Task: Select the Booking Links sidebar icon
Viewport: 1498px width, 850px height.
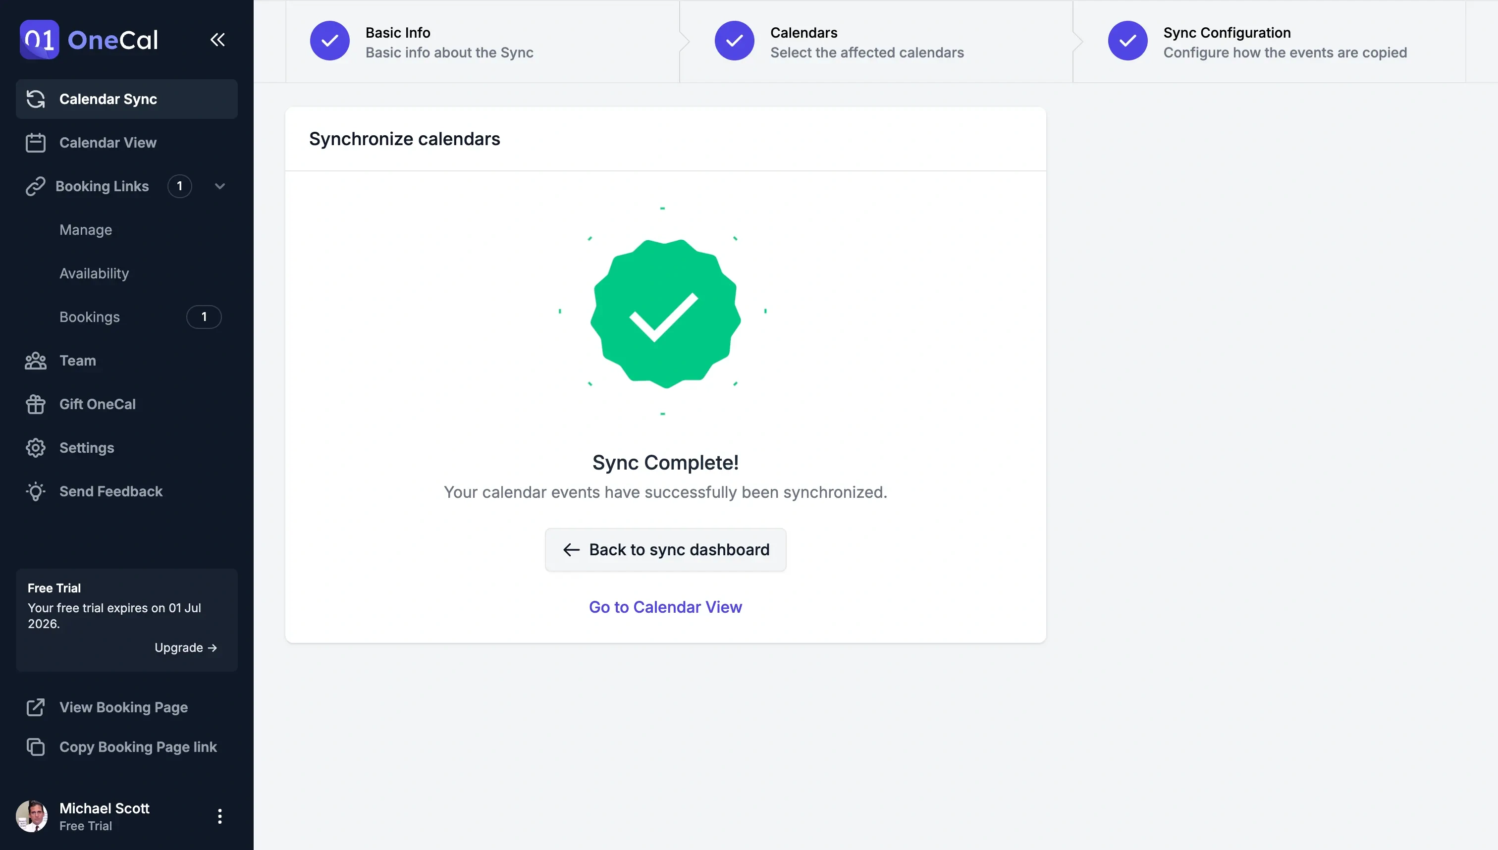Action: click(35, 186)
